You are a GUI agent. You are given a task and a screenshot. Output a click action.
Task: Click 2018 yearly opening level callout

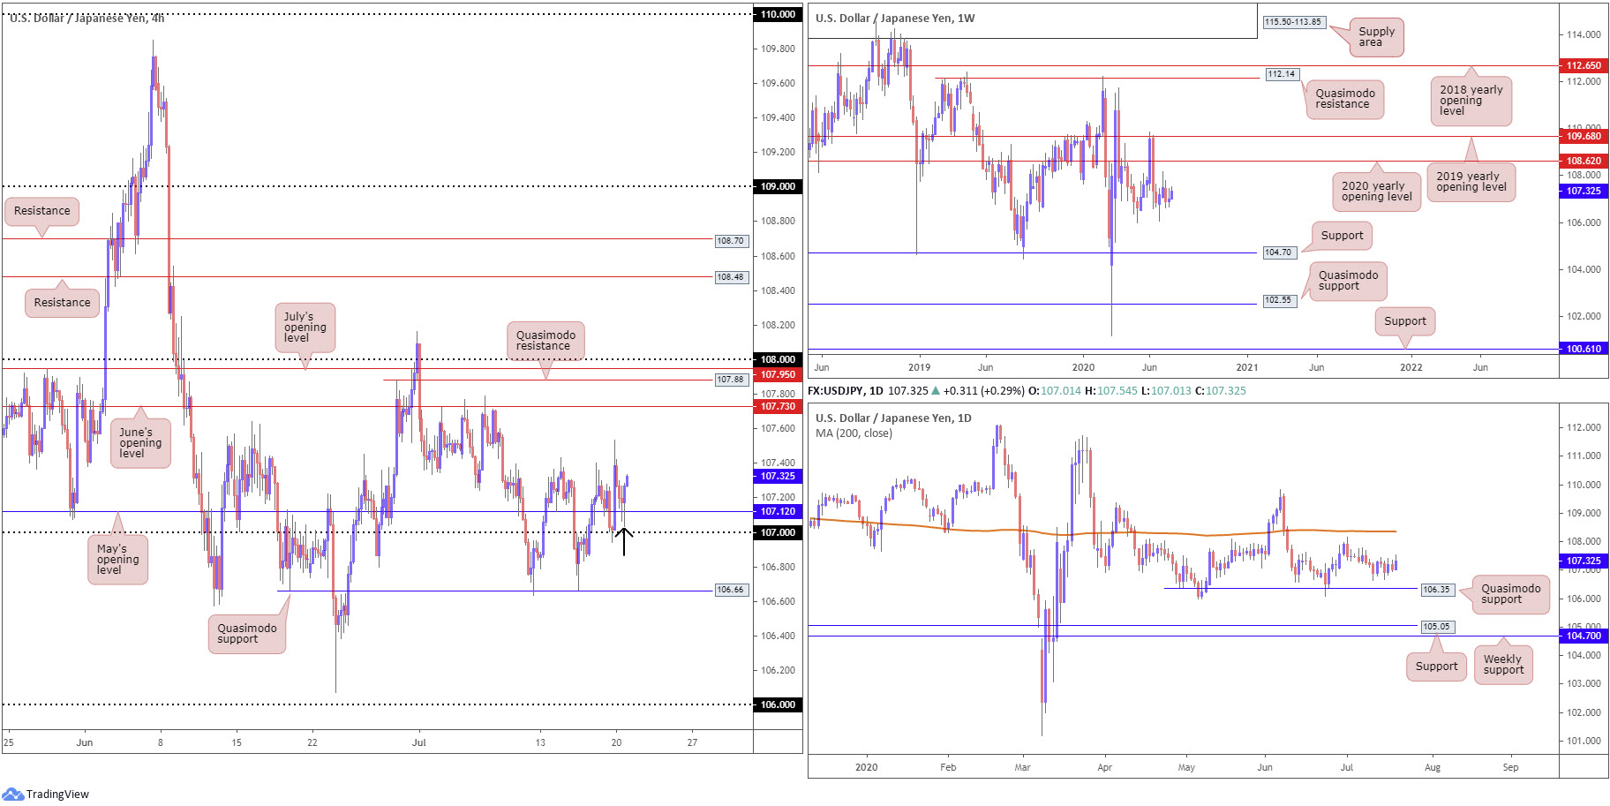pyautogui.click(x=1471, y=101)
